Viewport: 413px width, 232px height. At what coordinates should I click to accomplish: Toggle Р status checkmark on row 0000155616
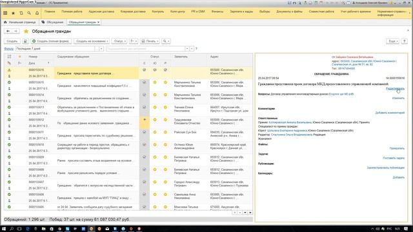pos(165,70)
